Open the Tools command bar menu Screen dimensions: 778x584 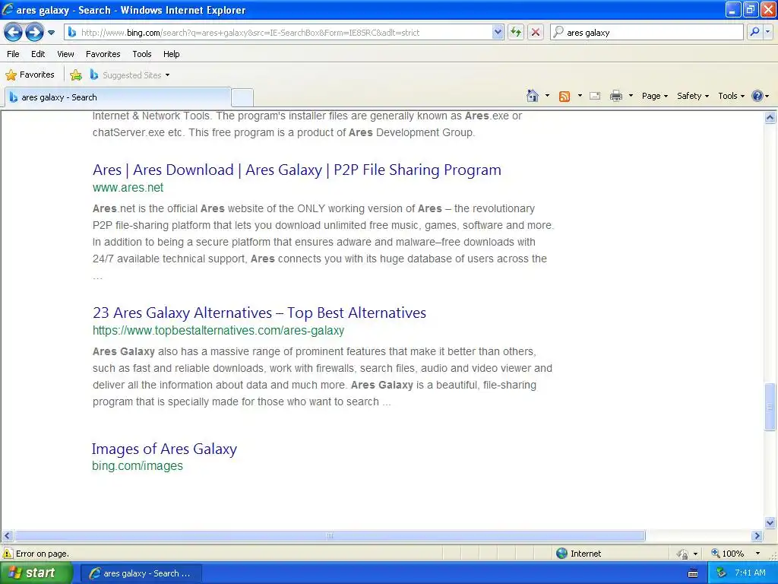point(731,96)
